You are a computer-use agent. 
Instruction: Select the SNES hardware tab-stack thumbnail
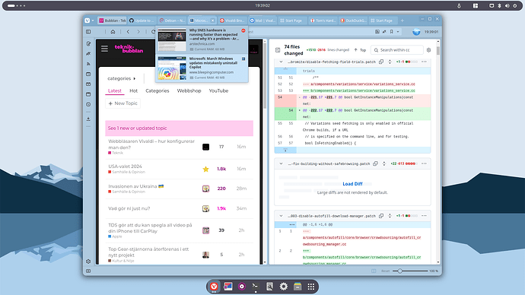tap(172, 40)
